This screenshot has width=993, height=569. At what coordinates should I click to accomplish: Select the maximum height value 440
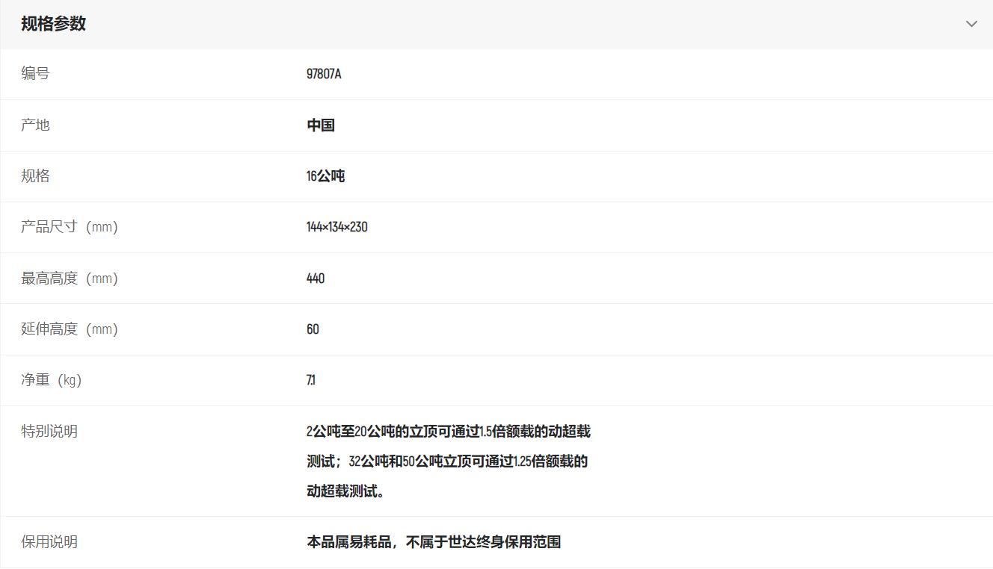(316, 279)
